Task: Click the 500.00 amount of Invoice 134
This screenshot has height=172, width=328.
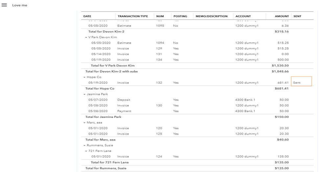Action: (283, 60)
